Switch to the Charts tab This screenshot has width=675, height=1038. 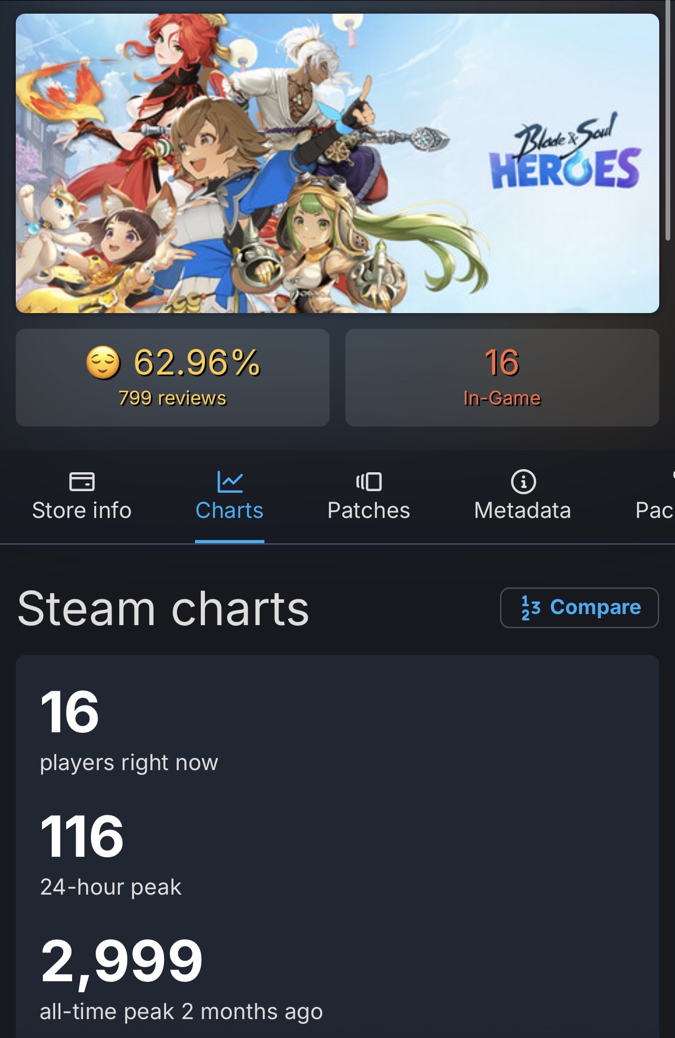point(230,510)
